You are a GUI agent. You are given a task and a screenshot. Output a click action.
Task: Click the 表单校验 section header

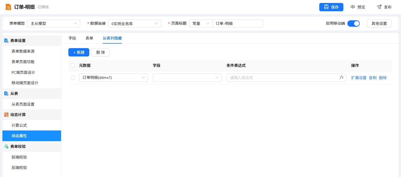[32, 147]
